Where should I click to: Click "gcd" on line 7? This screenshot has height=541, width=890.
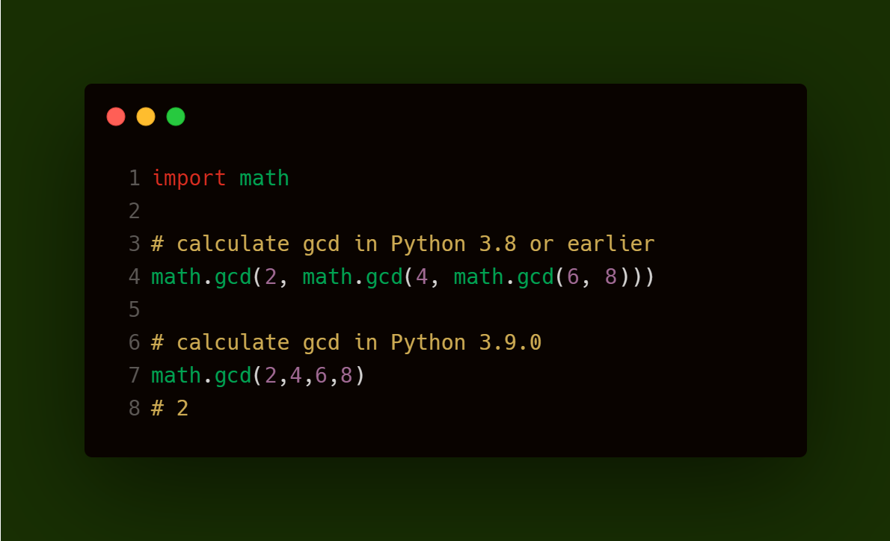coord(233,375)
